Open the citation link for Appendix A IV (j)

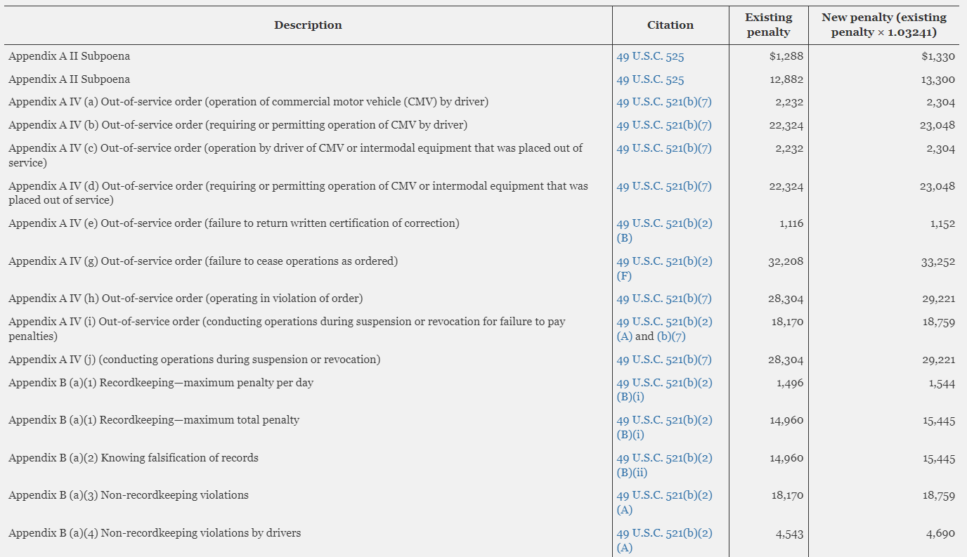pos(663,360)
